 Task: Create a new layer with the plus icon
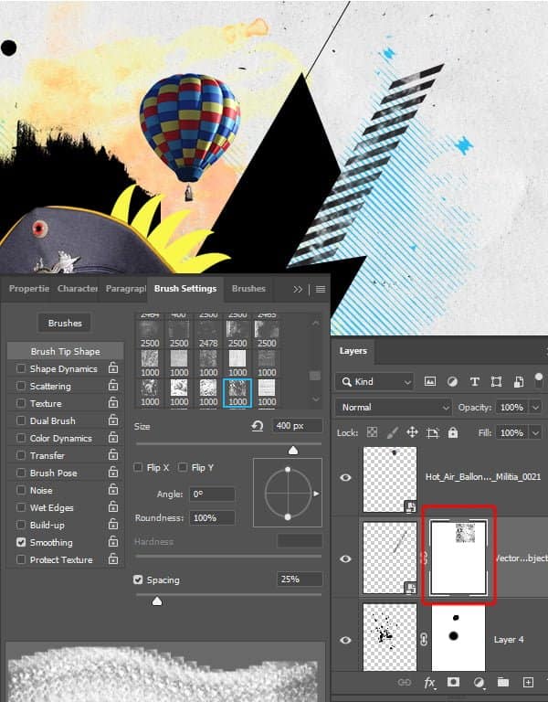click(x=527, y=682)
